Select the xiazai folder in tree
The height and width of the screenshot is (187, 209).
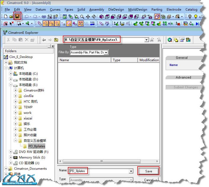[x=28, y=118]
